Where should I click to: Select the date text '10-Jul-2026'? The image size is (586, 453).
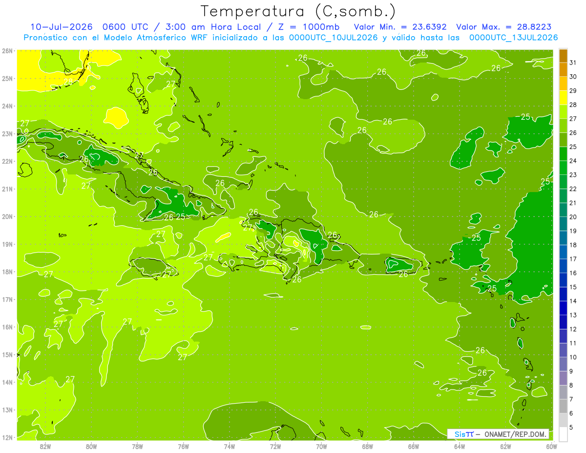click(x=61, y=27)
